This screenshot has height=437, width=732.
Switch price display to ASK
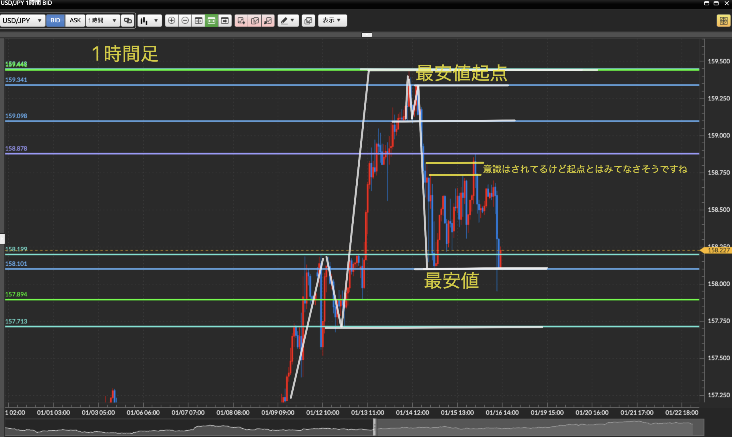coord(75,20)
